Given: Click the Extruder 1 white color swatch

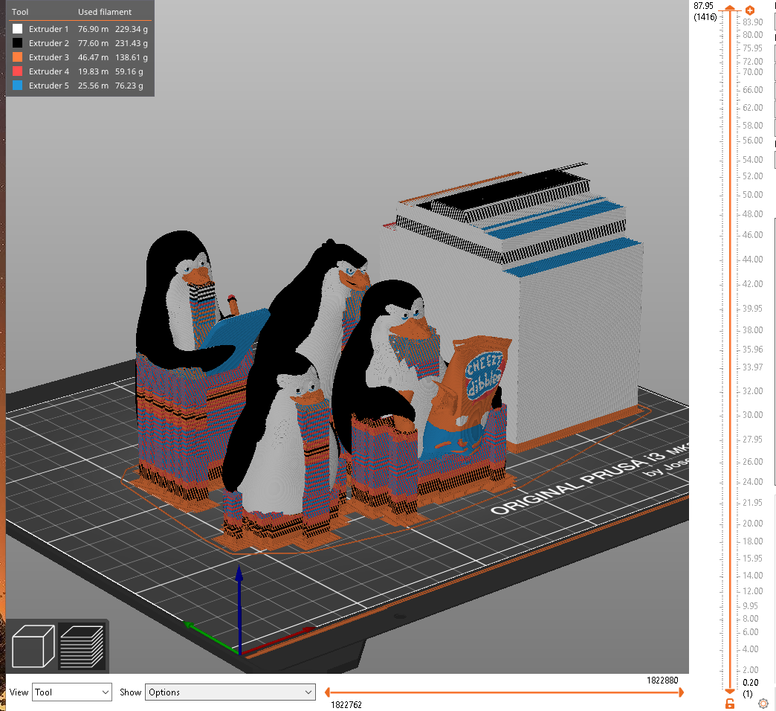Looking at the screenshot, I should click(x=17, y=29).
